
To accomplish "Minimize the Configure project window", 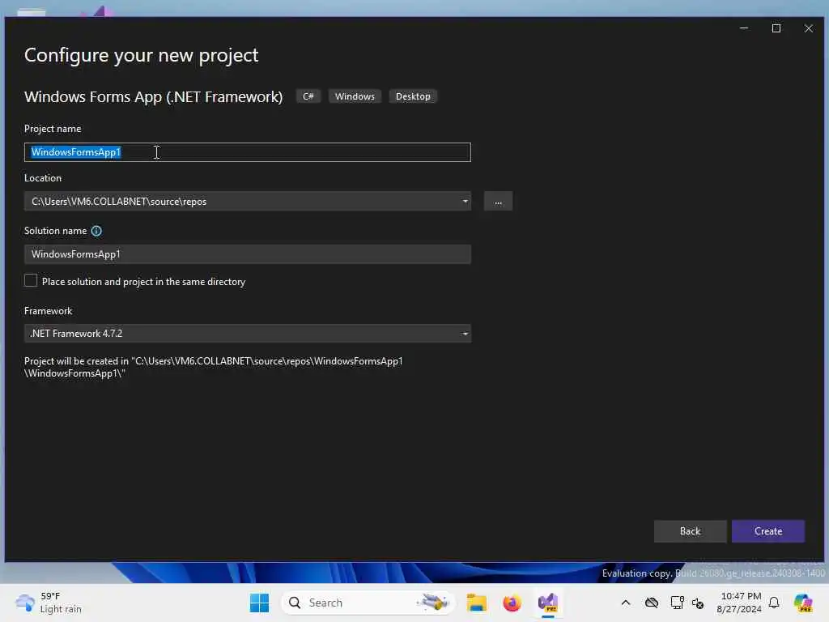I will pos(744,28).
